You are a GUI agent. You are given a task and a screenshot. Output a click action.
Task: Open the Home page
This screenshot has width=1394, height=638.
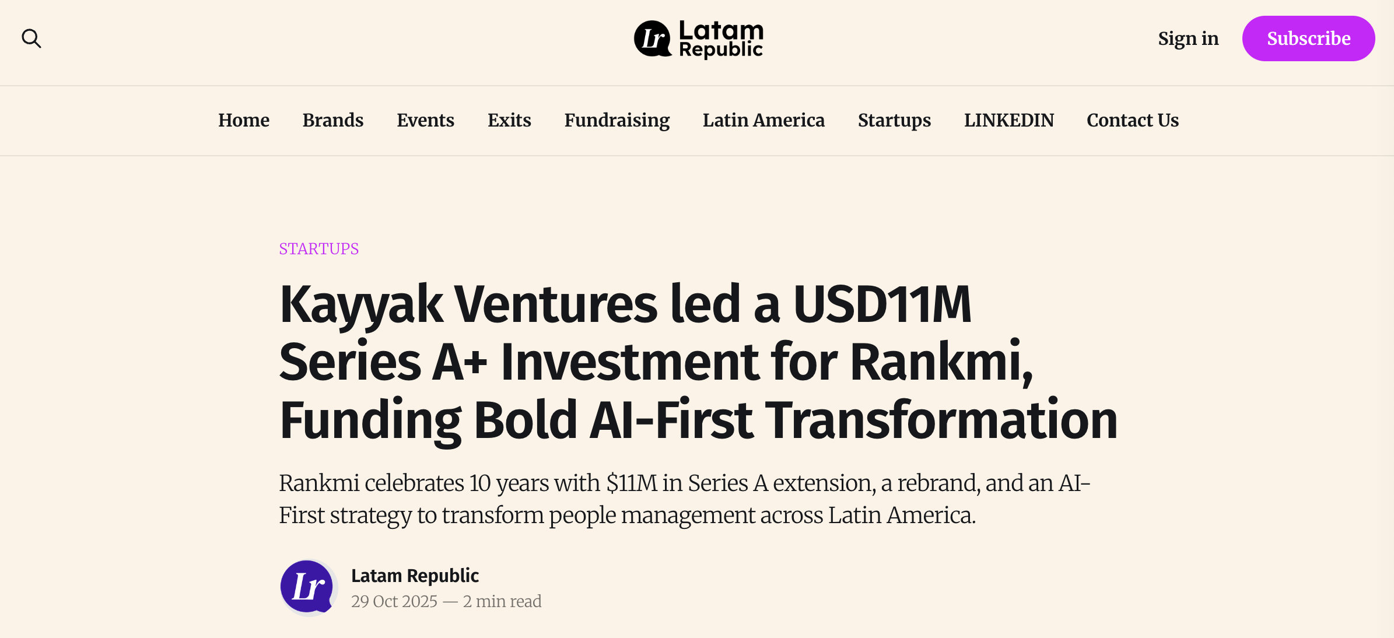point(243,121)
